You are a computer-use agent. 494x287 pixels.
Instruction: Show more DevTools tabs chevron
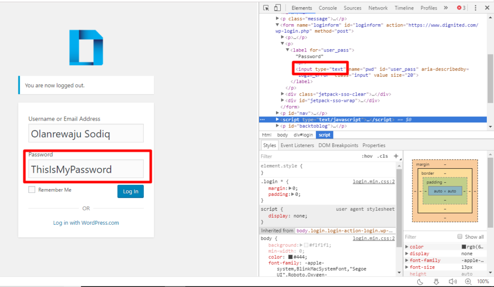[446, 8]
